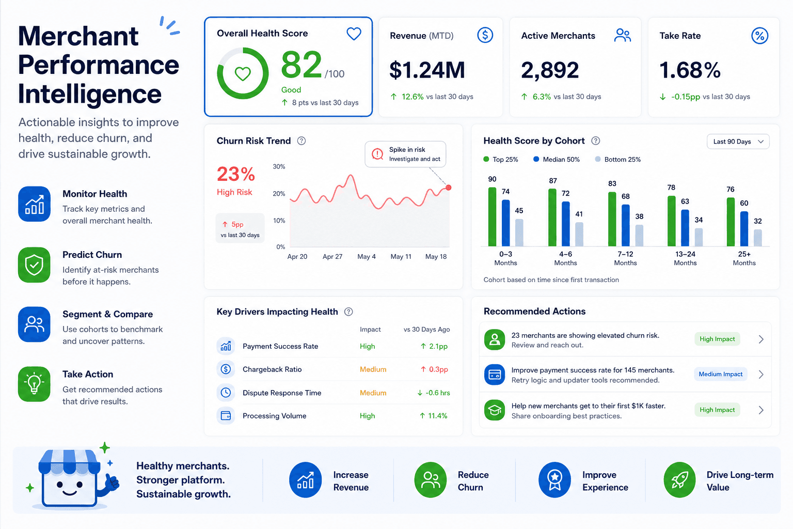
Task: Click the 1.68% take rate value
Action: tap(690, 70)
